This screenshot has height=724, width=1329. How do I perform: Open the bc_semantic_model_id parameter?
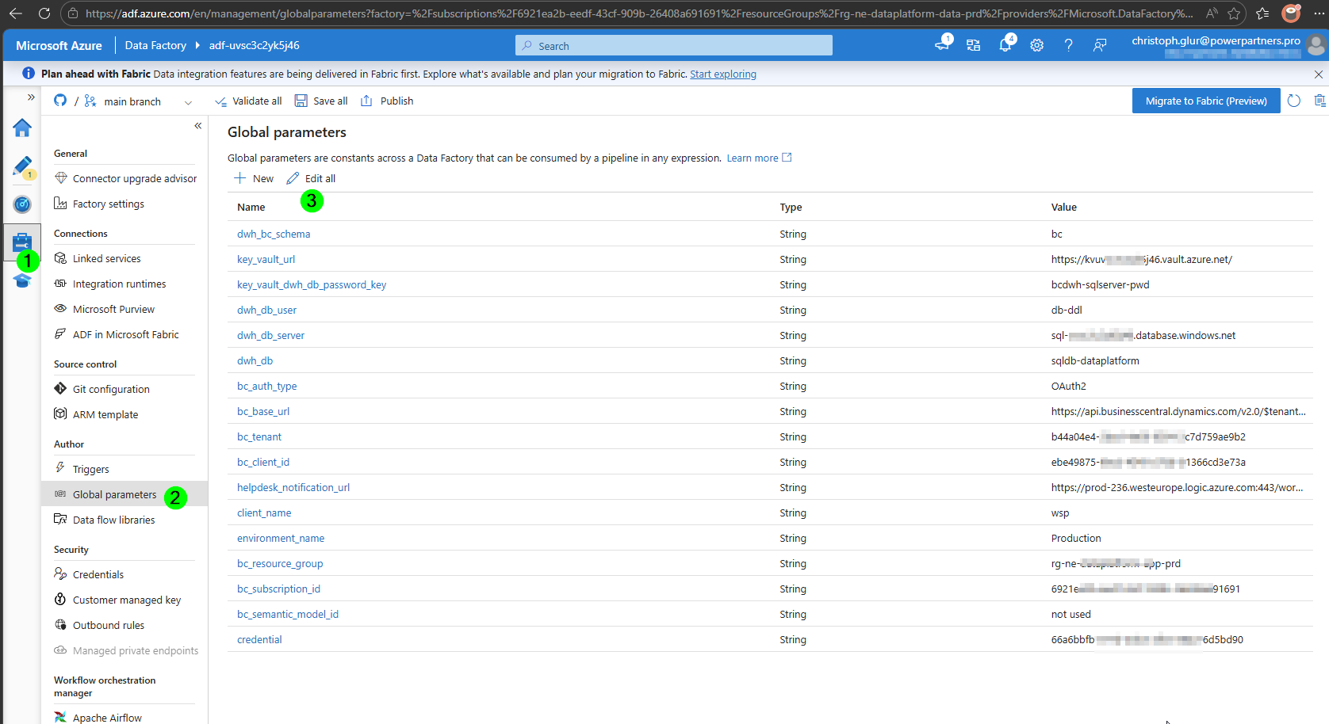tap(288, 615)
